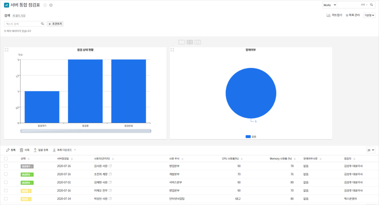Open the 기본형 view type dropdown
Image resolution: width=379 pixels, height=205 pixels.
[369, 15]
